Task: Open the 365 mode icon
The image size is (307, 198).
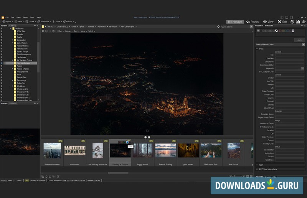Action: pyautogui.click(x=292, y=22)
